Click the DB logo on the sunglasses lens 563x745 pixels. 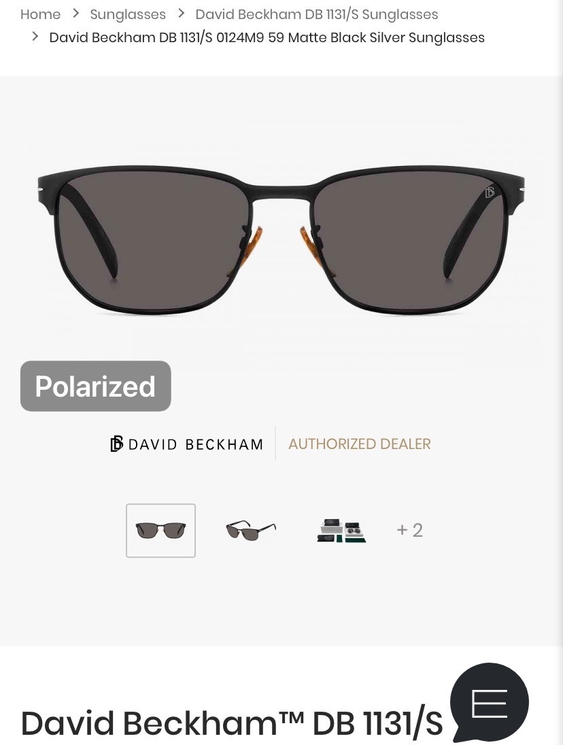tap(490, 192)
